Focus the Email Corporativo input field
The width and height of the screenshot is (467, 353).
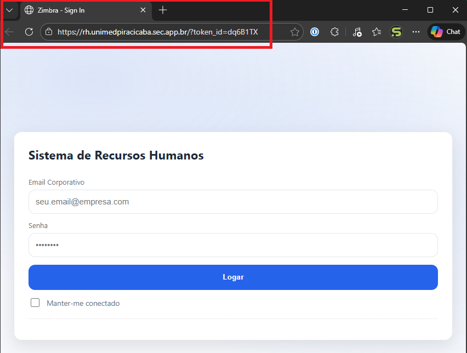(233, 202)
